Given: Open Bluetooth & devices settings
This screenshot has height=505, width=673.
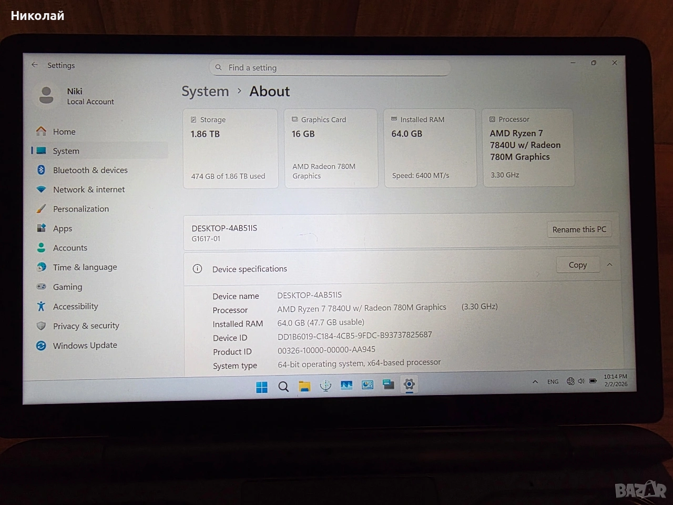Looking at the screenshot, I should [x=90, y=170].
